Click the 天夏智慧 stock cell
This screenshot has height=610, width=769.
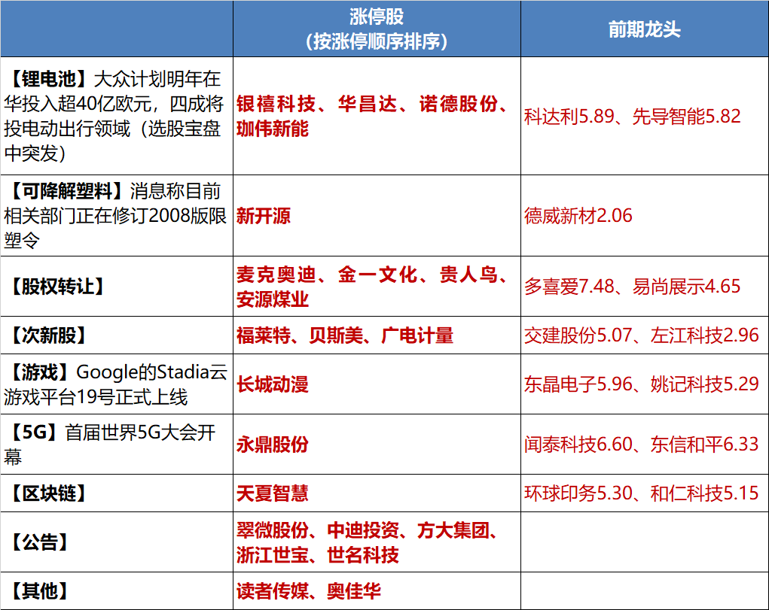click(x=377, y=493)
